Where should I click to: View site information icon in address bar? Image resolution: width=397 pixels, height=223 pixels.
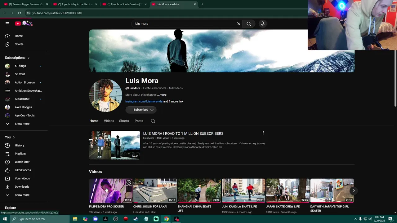(x=28, y=13)
